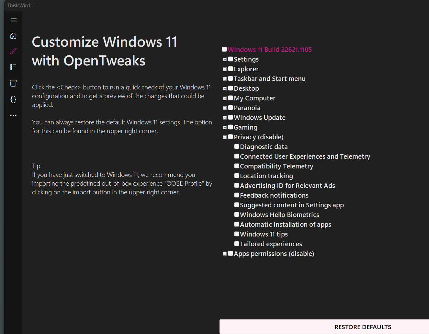Expand the Apps permissions (disable) node
The width and height of the screenshot is (429, 334).
(x=225, y=254)
